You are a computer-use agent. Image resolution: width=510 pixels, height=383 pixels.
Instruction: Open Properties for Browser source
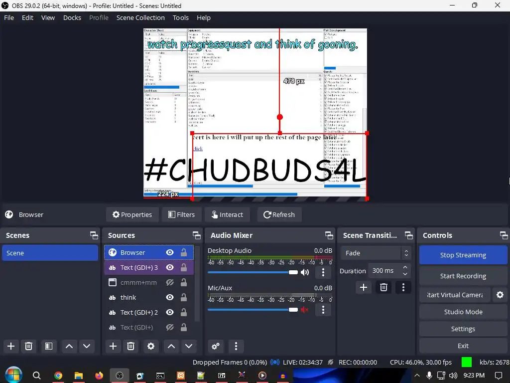[x=132, y=214]
